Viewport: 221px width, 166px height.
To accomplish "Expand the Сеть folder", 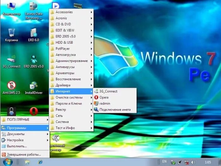I will pos(71,116).
